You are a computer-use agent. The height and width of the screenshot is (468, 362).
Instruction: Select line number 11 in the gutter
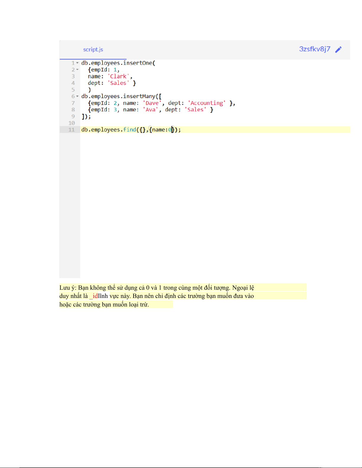click(72, 130)
